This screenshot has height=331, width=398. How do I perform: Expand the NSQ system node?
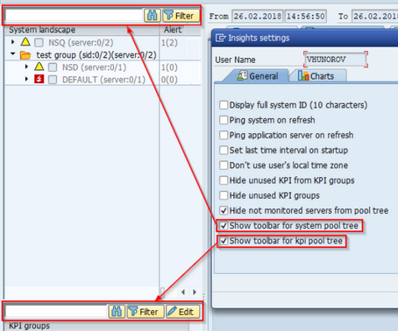(x=13, y=42)
